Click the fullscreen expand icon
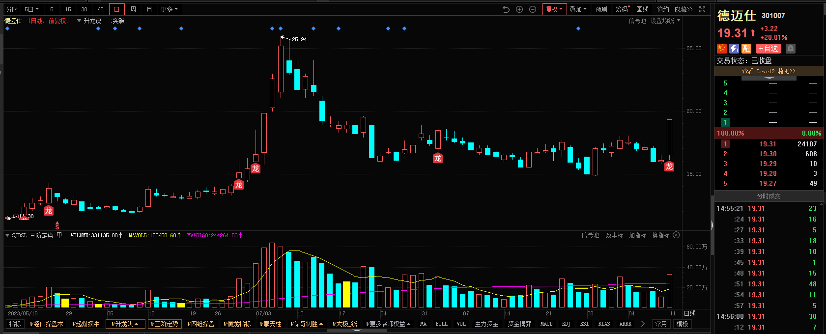This screenshot has height=334, width=826. point(702,9)
